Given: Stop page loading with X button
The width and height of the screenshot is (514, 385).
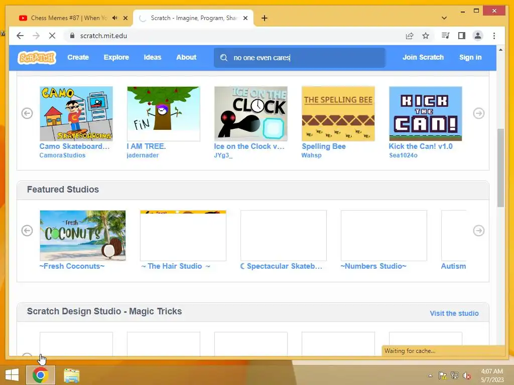Looking at the screenshot, I should point(52,36).
